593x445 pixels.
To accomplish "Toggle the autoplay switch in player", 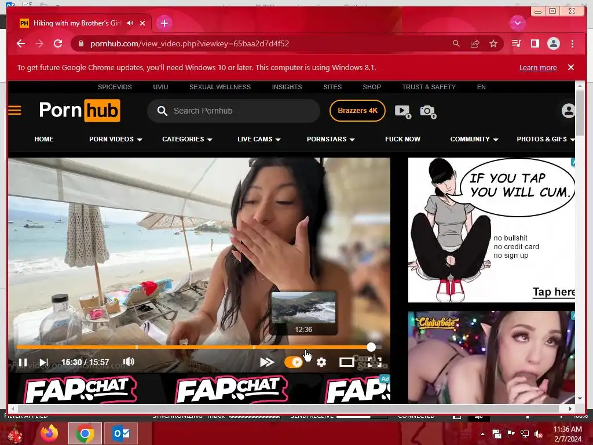I will pyautogui.click(x=294, y=362).
